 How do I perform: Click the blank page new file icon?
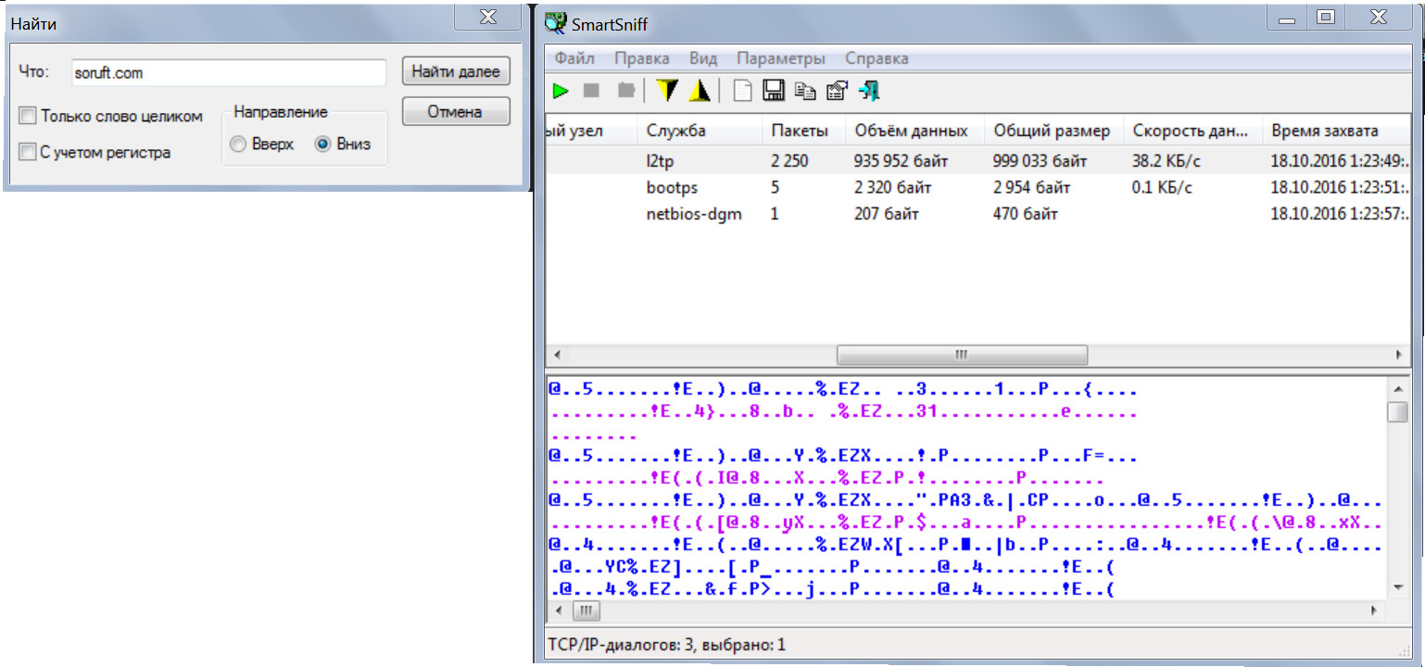click(741, 91)
